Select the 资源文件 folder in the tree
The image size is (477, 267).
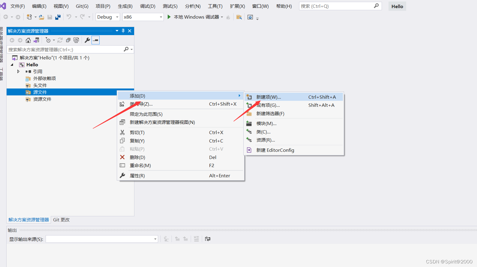42,99
